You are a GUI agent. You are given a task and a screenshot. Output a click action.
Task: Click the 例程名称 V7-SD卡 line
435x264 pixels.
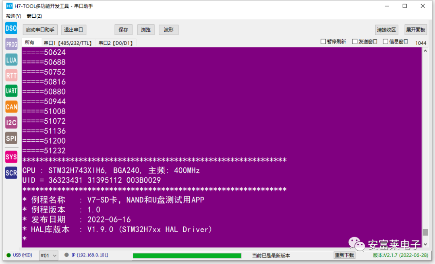coord(114,200)
